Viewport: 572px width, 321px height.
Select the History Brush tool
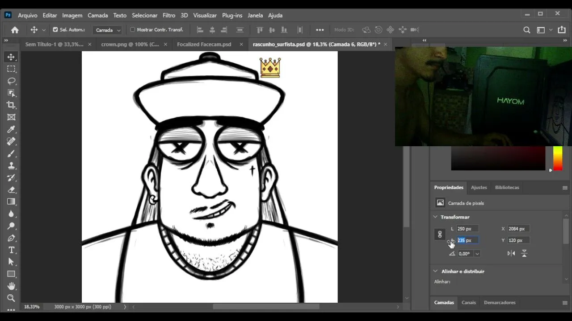point(11,177)
